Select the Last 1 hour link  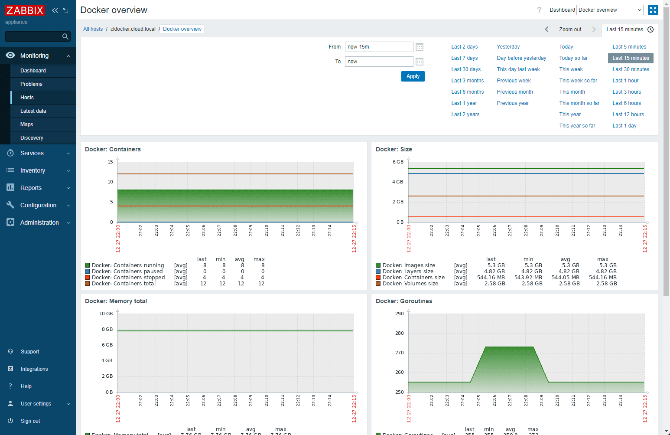(625, 81)
